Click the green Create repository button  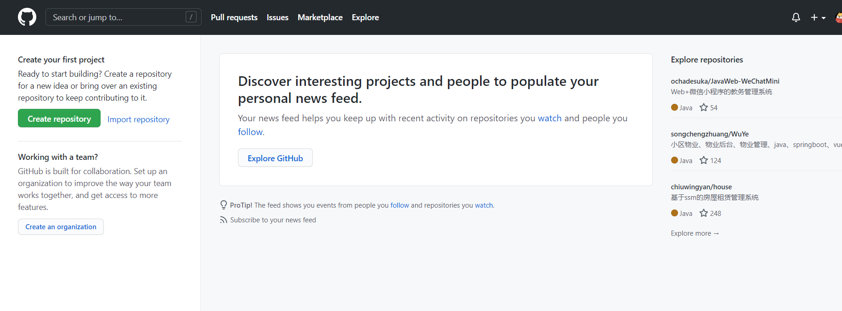point(59,118)
